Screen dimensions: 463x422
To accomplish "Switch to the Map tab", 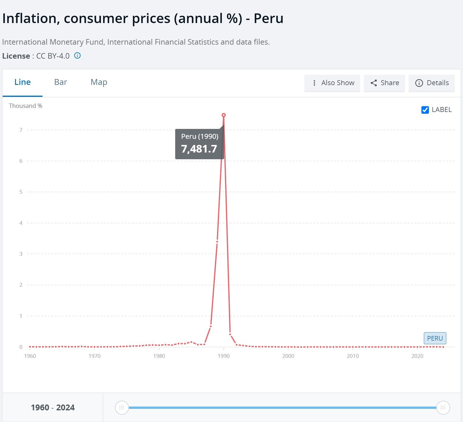I will pos(99,82).
